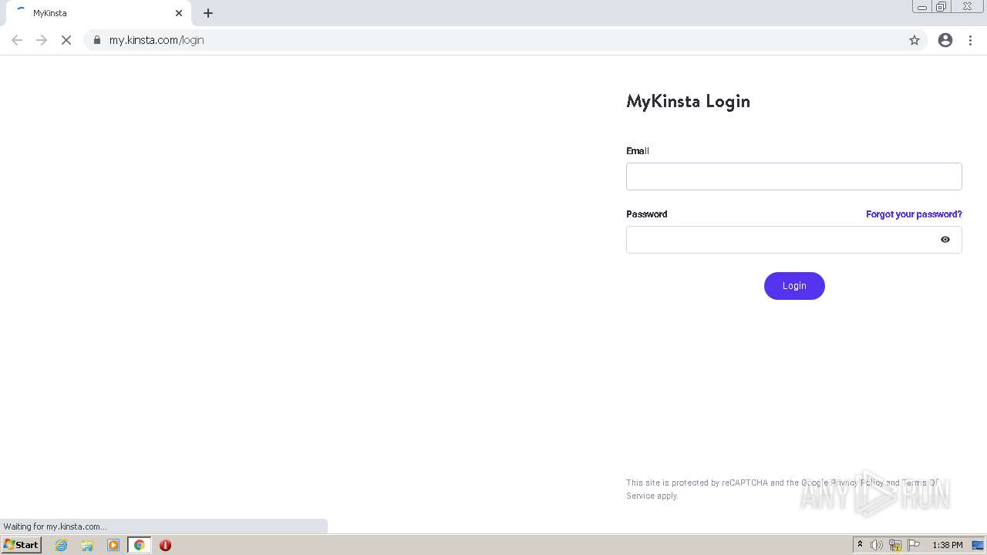Click the MyKinsta Login heading
The width and height of the screenshot is (987, 555).
tap(688, 101)
